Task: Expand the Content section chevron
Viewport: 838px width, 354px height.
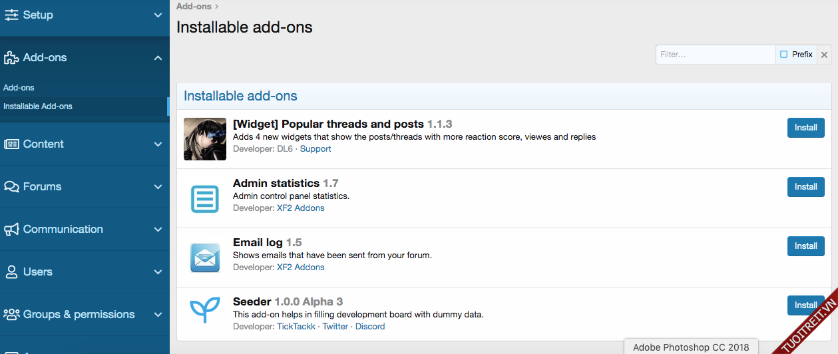Action: click(x=158, y=144)
